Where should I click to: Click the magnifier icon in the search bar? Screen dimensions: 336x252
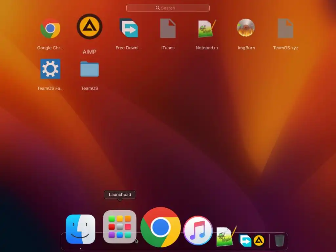click(x=158, y=8)
